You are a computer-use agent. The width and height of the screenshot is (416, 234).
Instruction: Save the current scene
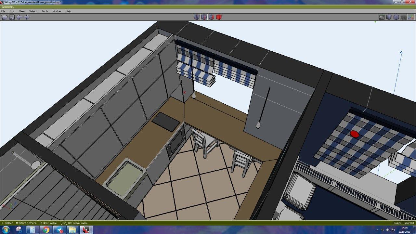pyautogui.click(x=12, y=17)
